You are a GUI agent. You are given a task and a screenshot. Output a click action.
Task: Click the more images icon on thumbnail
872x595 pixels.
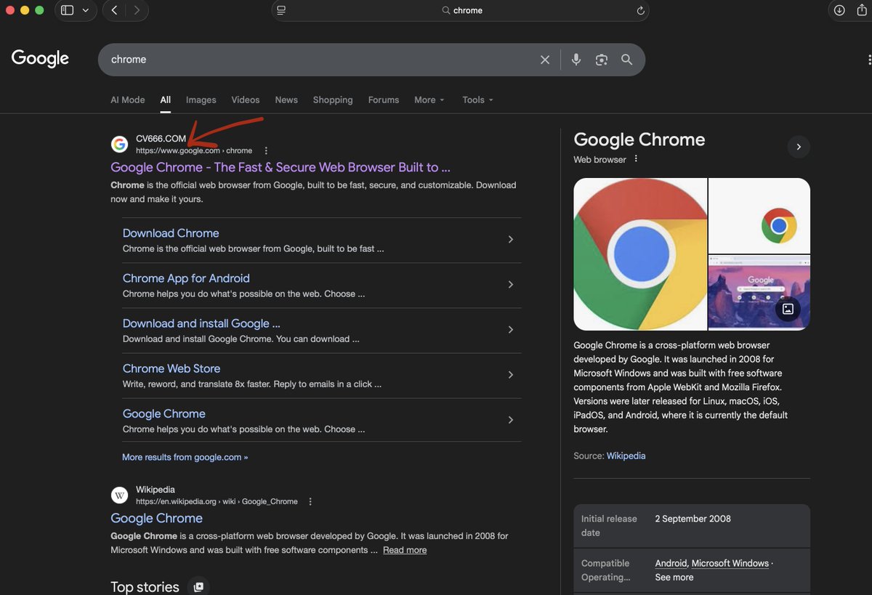(788, 309)
